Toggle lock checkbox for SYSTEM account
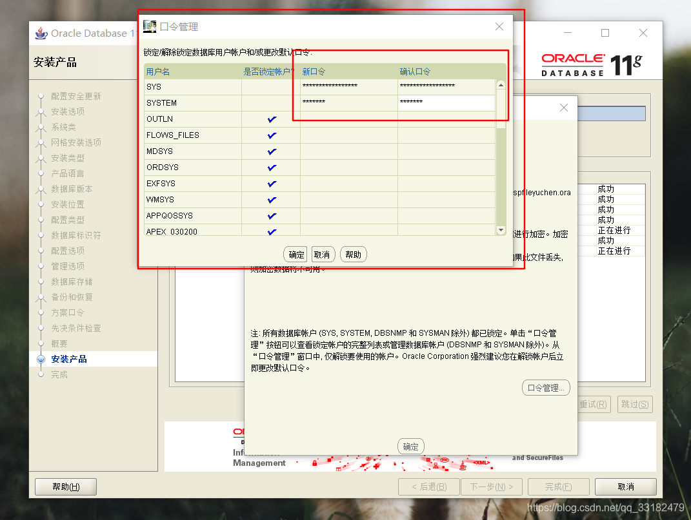 (271, 103)
